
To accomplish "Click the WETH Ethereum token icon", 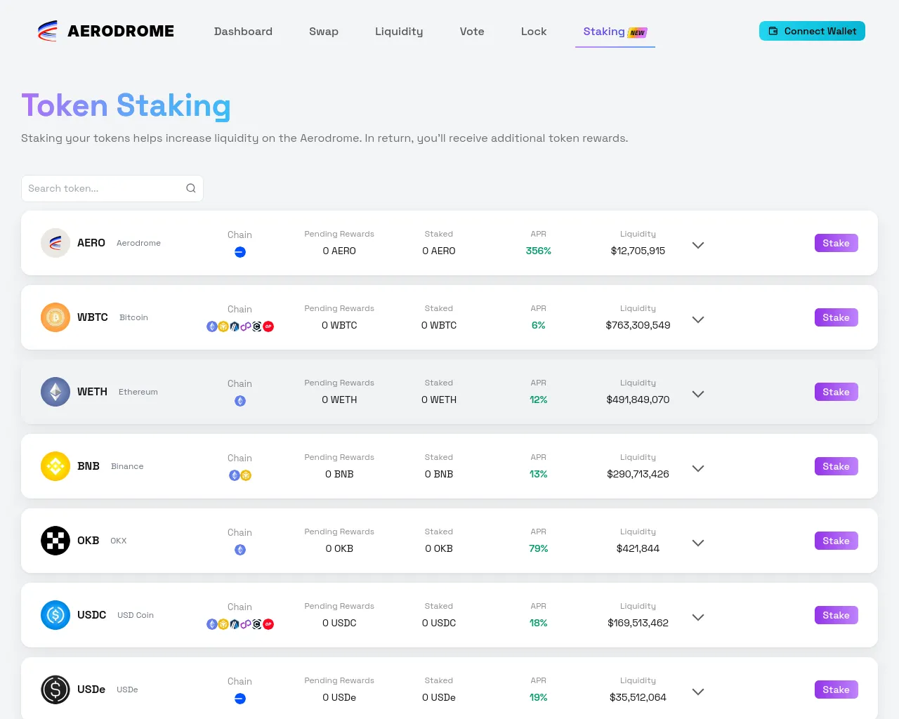I will pyautogui.click(x=55, y=392).
